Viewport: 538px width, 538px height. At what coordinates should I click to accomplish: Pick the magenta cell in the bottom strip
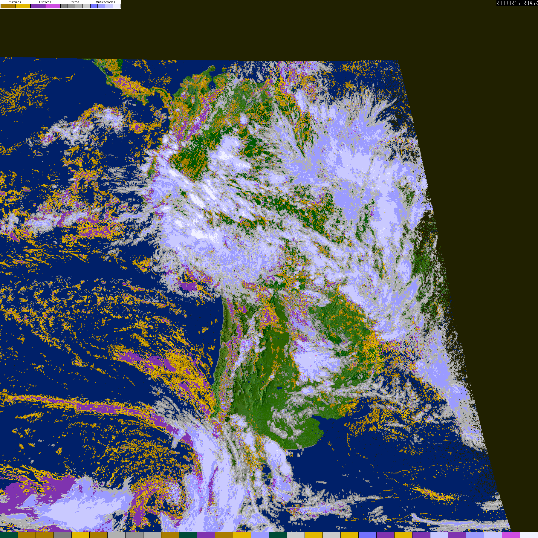point(511,535)
